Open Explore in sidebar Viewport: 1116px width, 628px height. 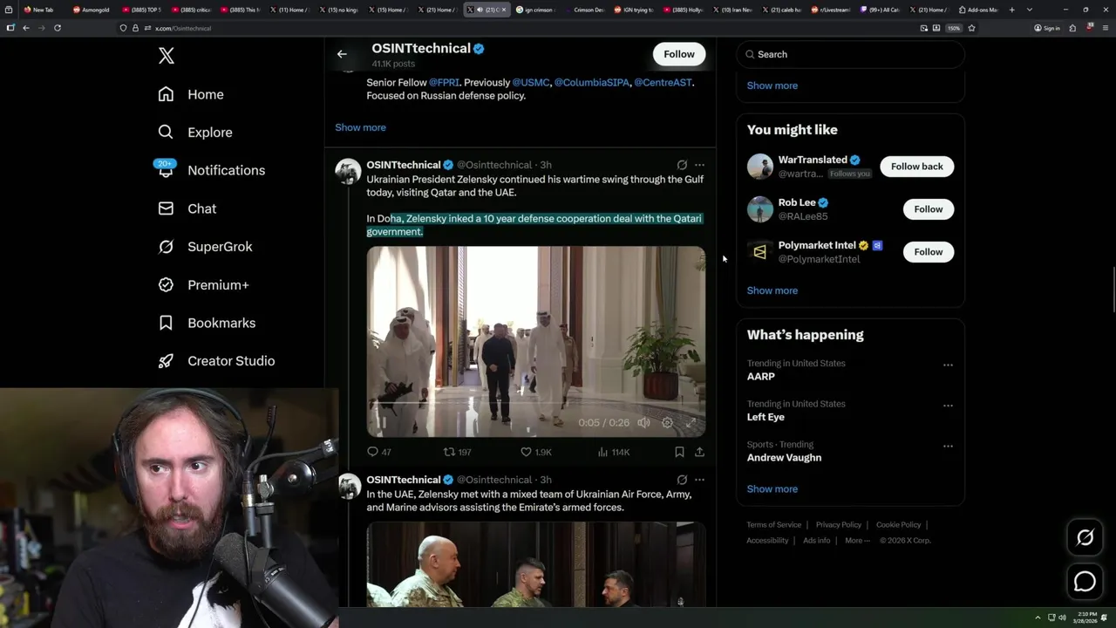(195, 133)
